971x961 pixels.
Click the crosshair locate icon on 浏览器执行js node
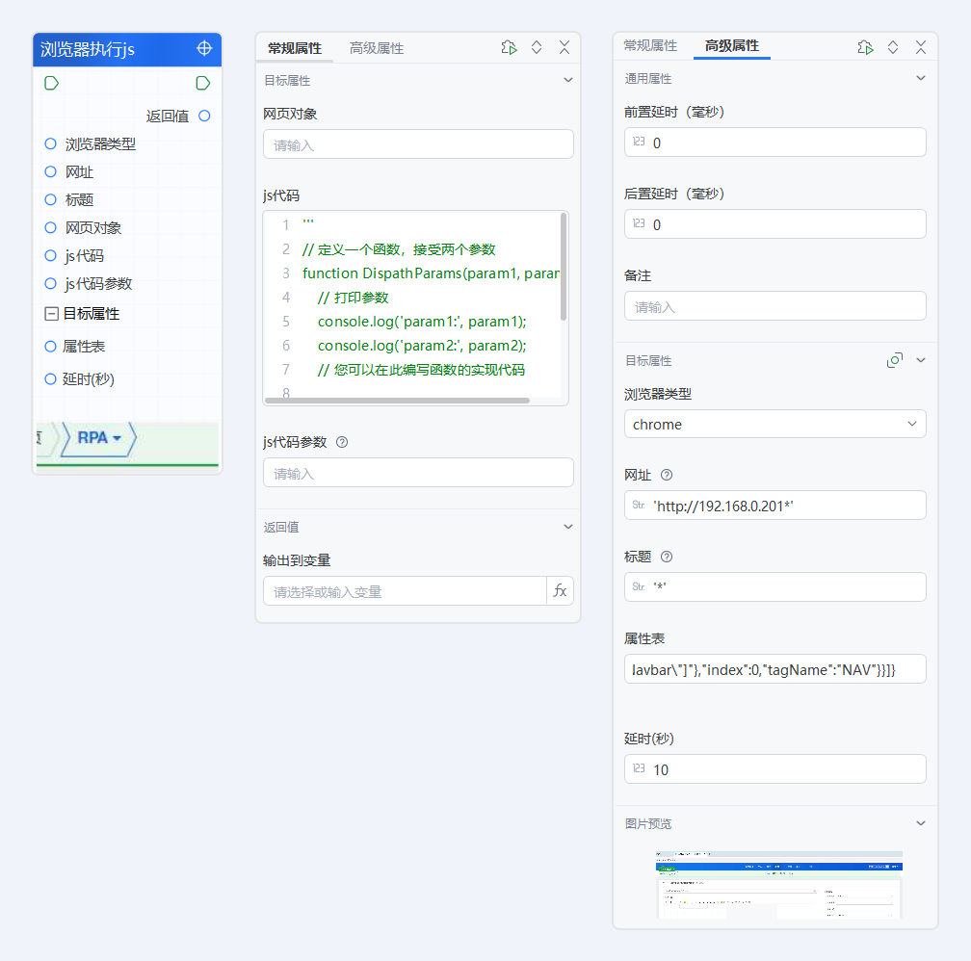coord(202,49)
